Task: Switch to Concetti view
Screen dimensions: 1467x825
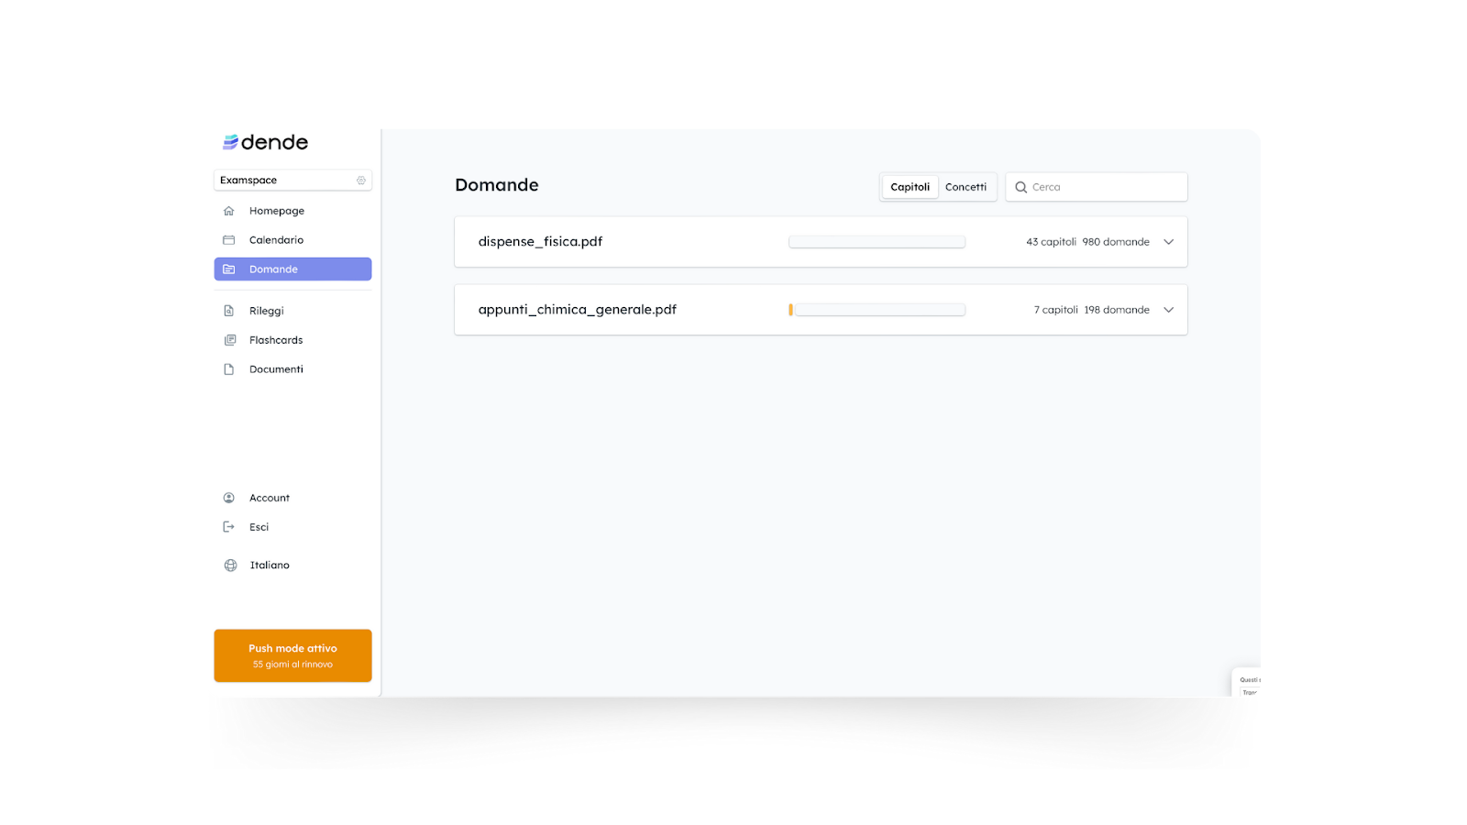Action: (x=965, y=187)
